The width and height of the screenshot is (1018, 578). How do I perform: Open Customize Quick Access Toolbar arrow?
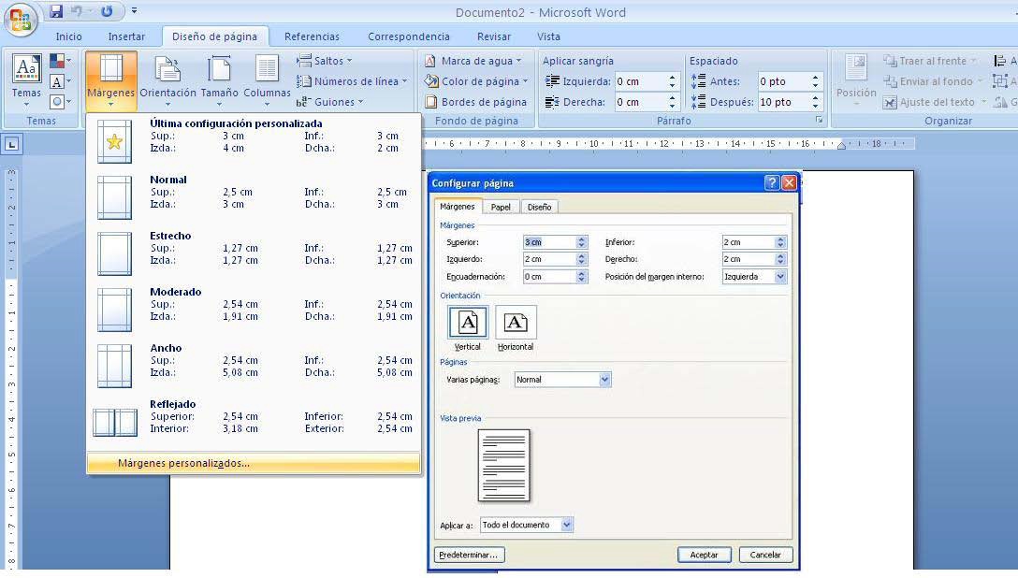[x=134, y=11]
